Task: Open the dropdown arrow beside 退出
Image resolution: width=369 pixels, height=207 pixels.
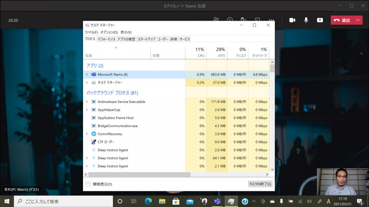Action: click(x=358, y=20)
